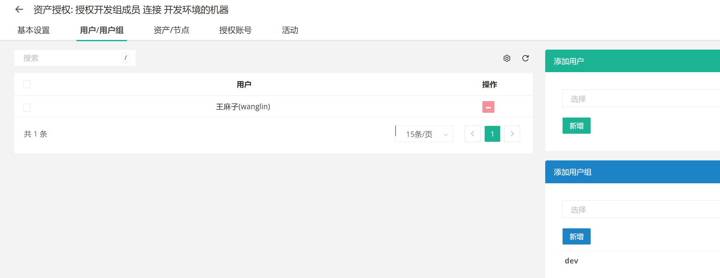Click the back arrow icon
Viewport: 720px width, 278px height.
pyautogui.click(x=19, y=10)
